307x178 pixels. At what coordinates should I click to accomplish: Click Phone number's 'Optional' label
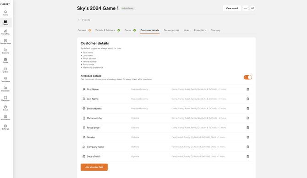pyautogui.click(x=135, y=118)
